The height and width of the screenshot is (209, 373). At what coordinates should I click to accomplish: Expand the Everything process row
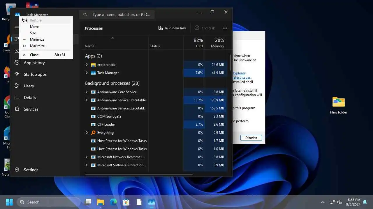click(x=87, y=133)
